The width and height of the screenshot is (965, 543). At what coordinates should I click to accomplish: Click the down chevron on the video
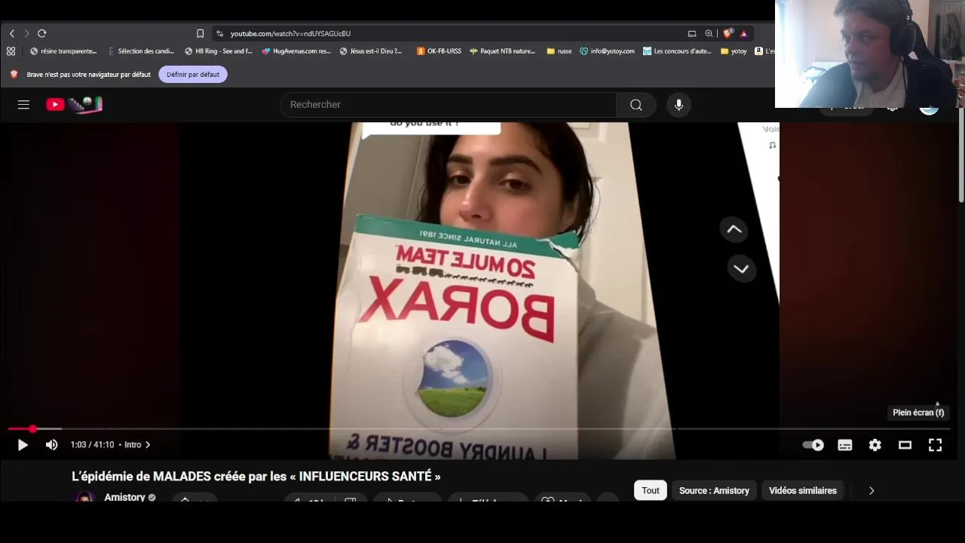[741, 268]
